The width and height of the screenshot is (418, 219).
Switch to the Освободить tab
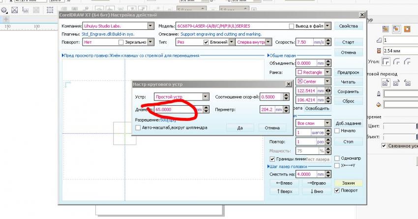pyautogui.click(x=317, y=108)
